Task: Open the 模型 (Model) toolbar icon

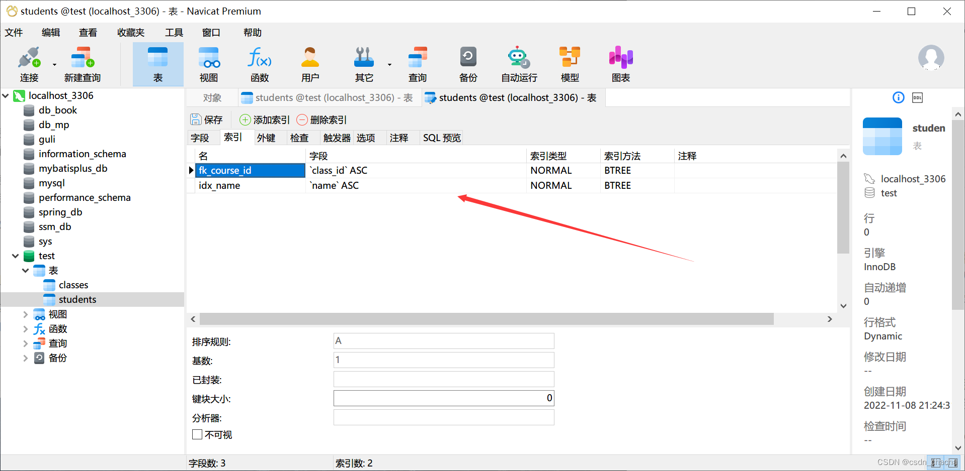Action: point(570,63)
